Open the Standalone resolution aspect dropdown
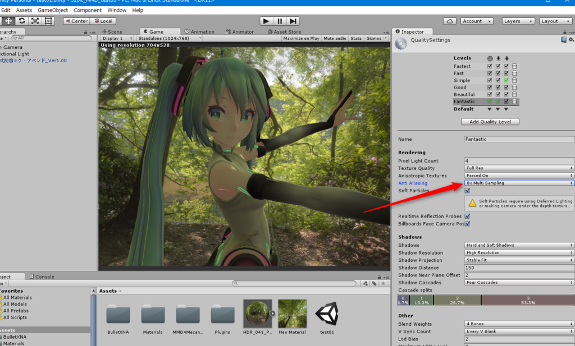 pyautogui.click(x=170, y=39)
